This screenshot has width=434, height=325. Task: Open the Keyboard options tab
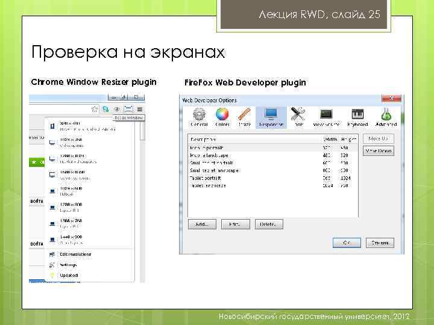click(357, 117)
